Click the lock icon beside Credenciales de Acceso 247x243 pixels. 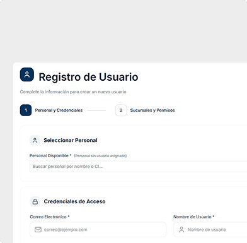pos(35,201)
